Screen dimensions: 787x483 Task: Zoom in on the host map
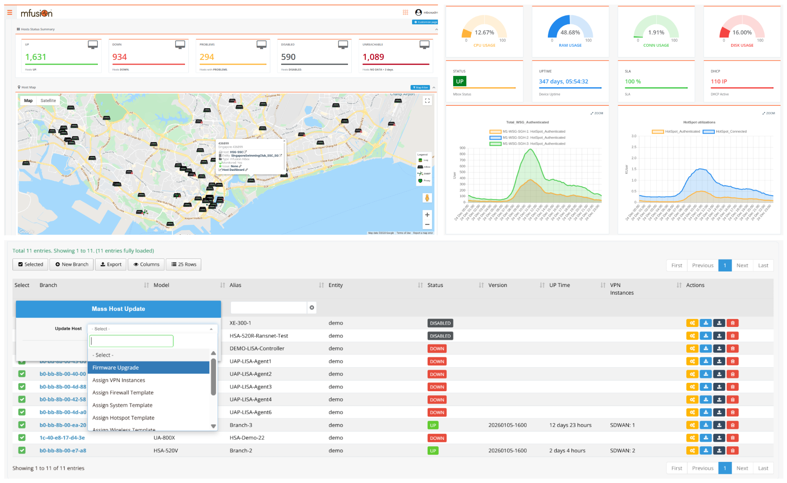(427, 215)
